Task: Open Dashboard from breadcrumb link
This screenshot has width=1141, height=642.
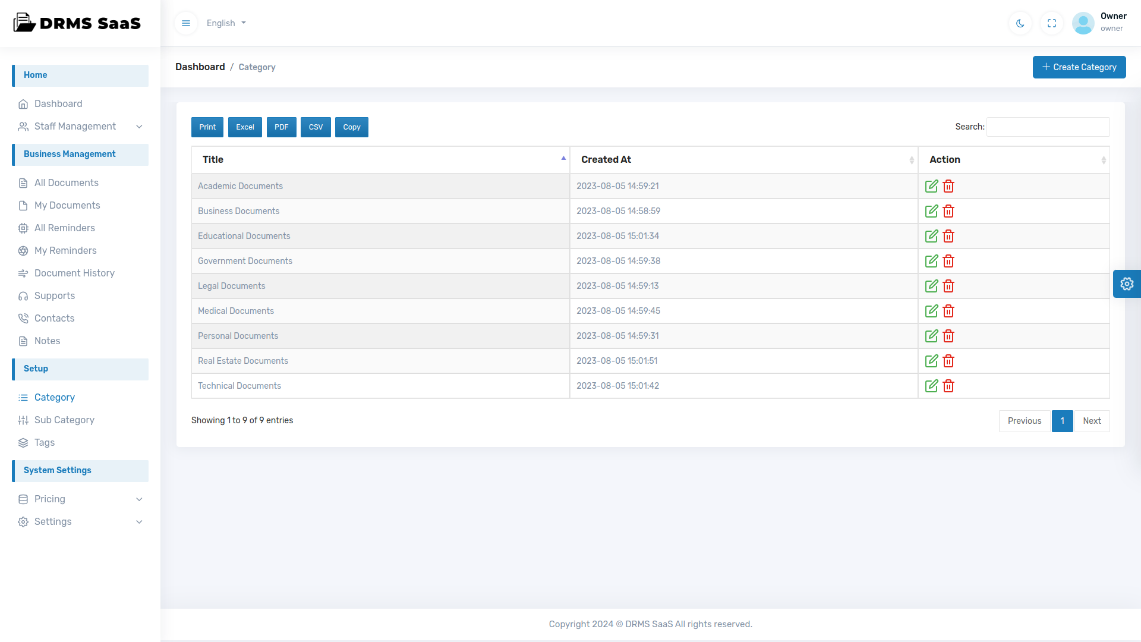Action: [200, 67]
